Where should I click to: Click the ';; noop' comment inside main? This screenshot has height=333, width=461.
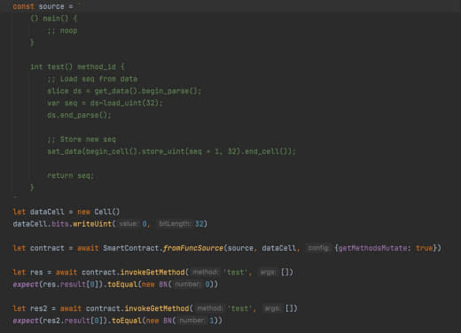62,31
